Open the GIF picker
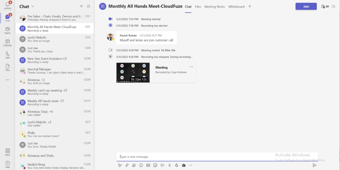The width and height of the screenshot is (340, 170). pyautogui.click(x=148, y=165)
